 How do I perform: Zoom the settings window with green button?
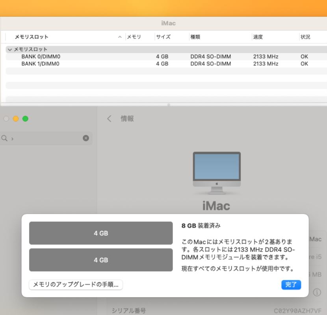(x=26, y=119)
